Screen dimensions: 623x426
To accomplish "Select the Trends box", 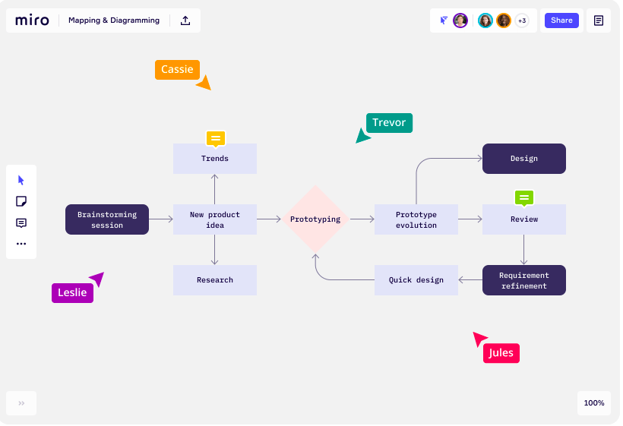I will (216, 159).
